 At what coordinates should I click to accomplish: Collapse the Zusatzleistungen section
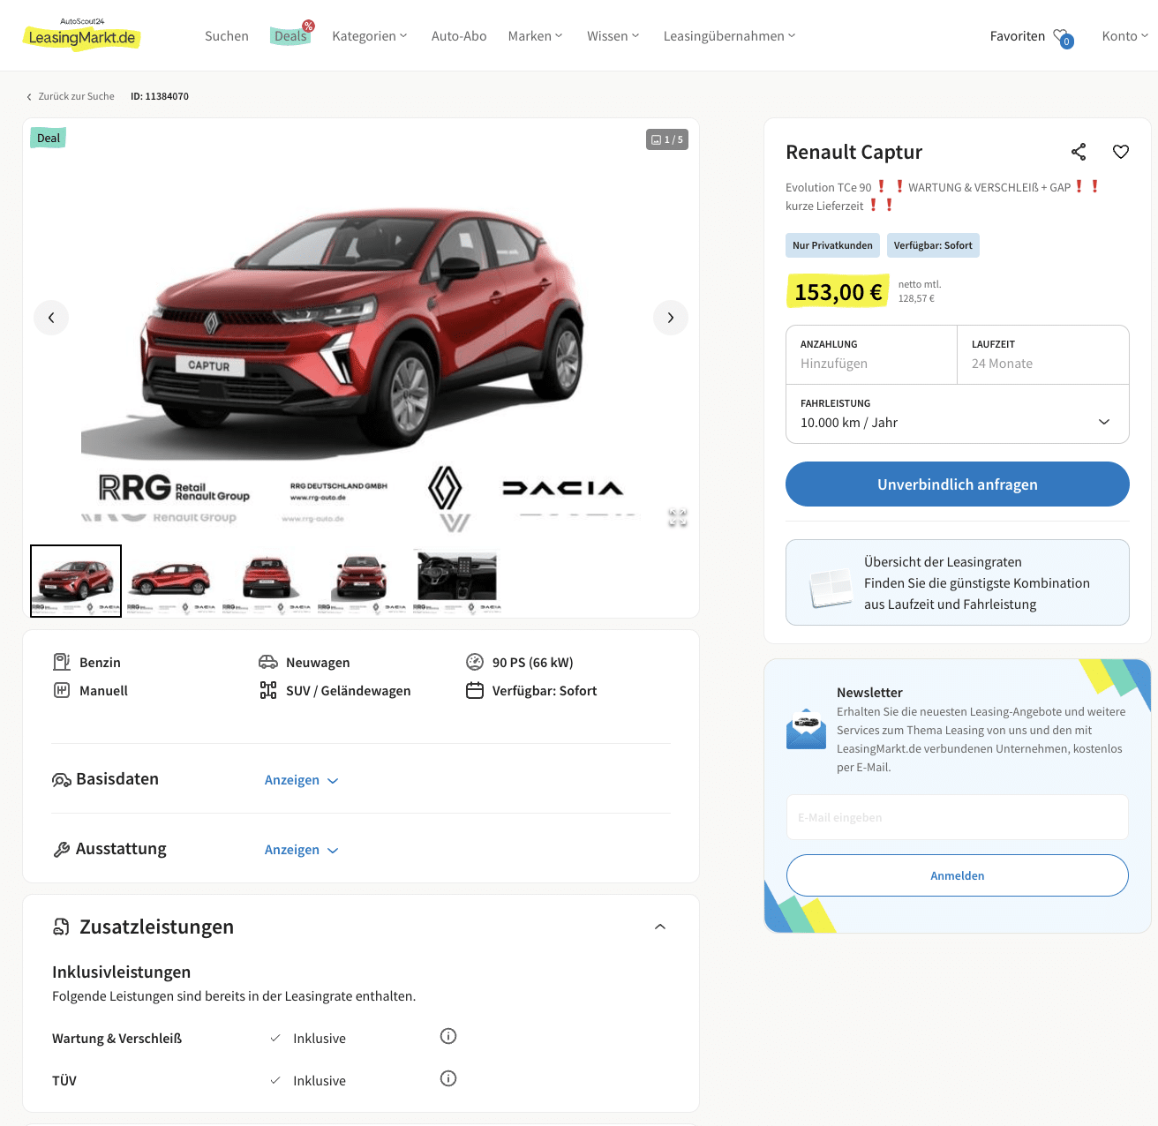pyautogui.click(x=660, y=927)
